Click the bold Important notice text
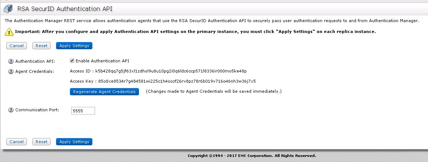 (x=195, y=32)
